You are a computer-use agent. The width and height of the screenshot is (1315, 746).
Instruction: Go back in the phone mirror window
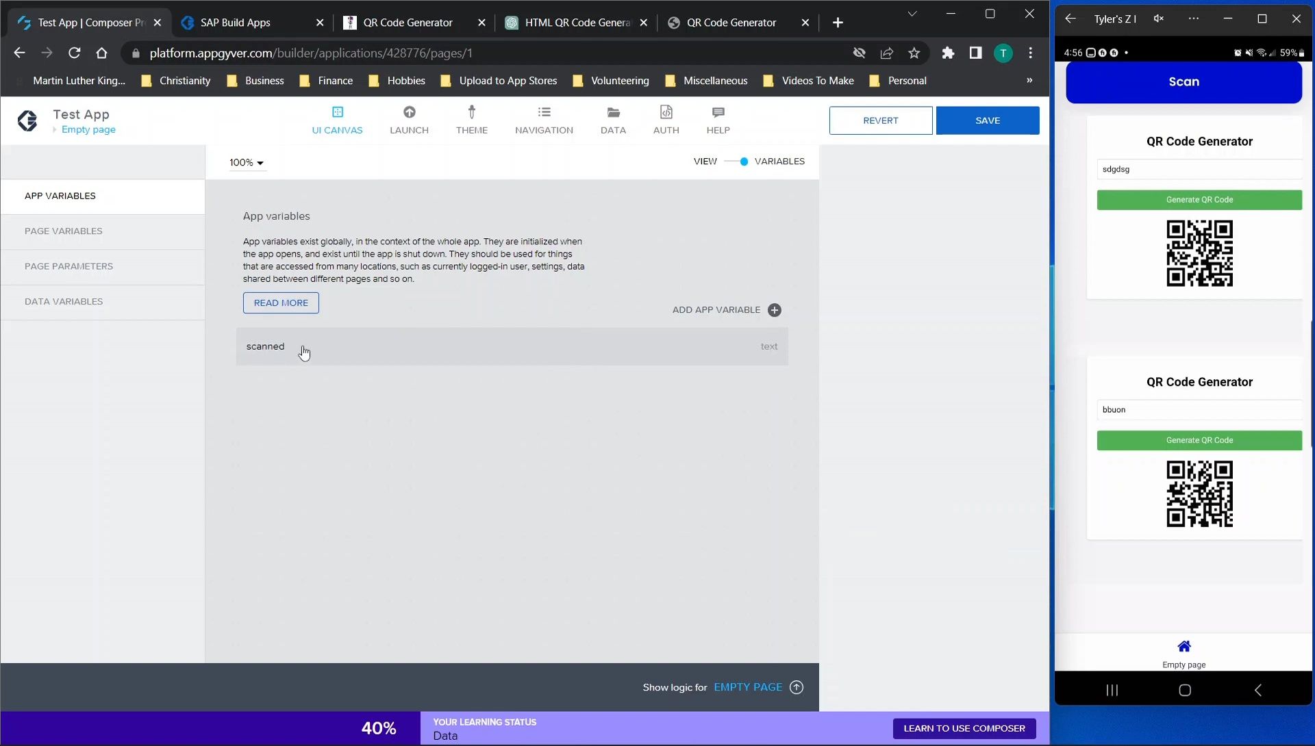click(x=1070, y=18)
